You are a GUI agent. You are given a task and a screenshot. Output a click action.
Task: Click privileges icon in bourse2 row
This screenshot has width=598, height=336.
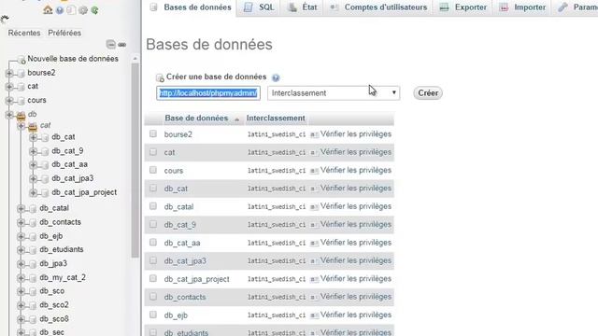pyautogui.click(x=314, y=134)
